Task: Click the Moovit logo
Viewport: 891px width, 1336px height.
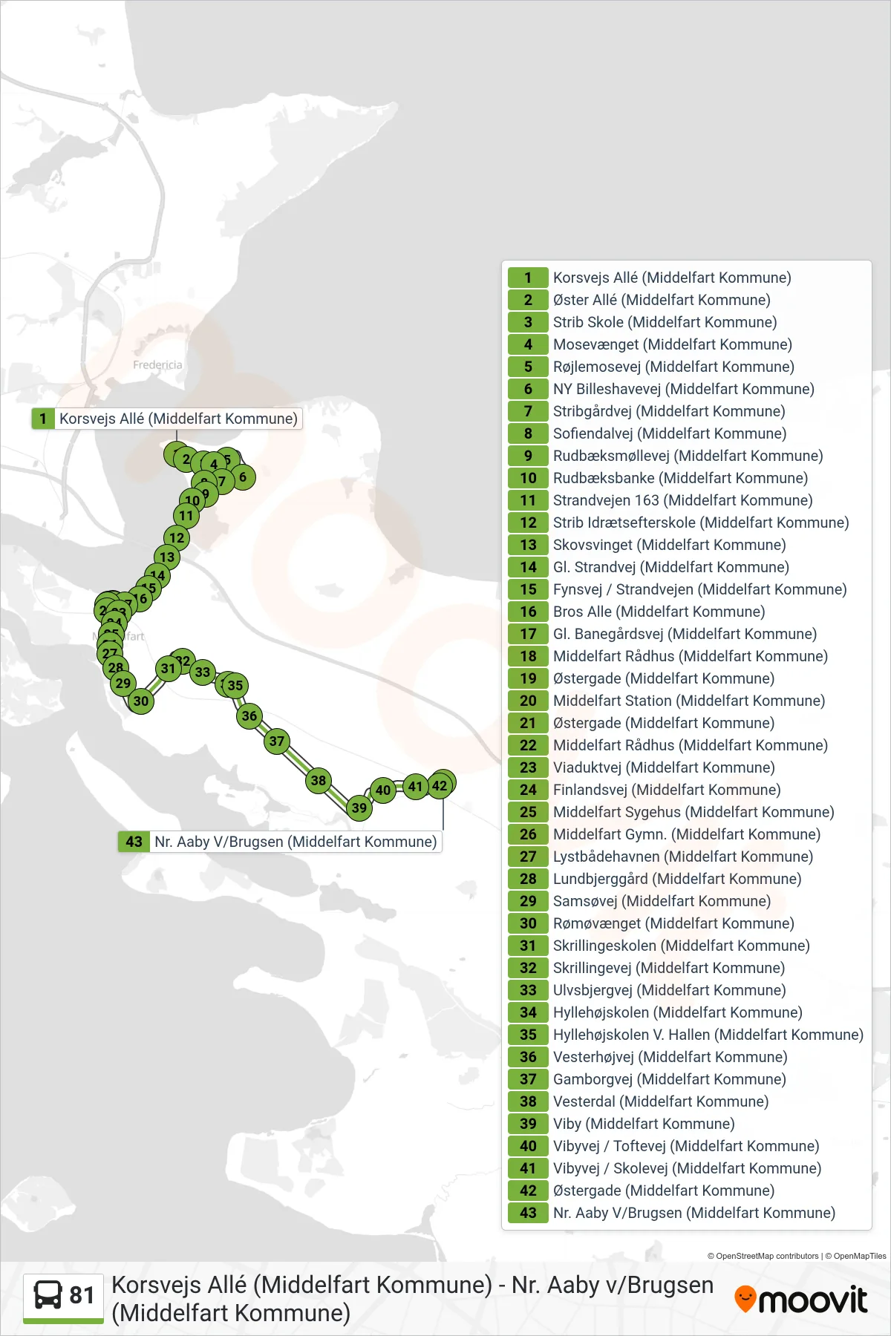Action: [x=800, y=1300]
